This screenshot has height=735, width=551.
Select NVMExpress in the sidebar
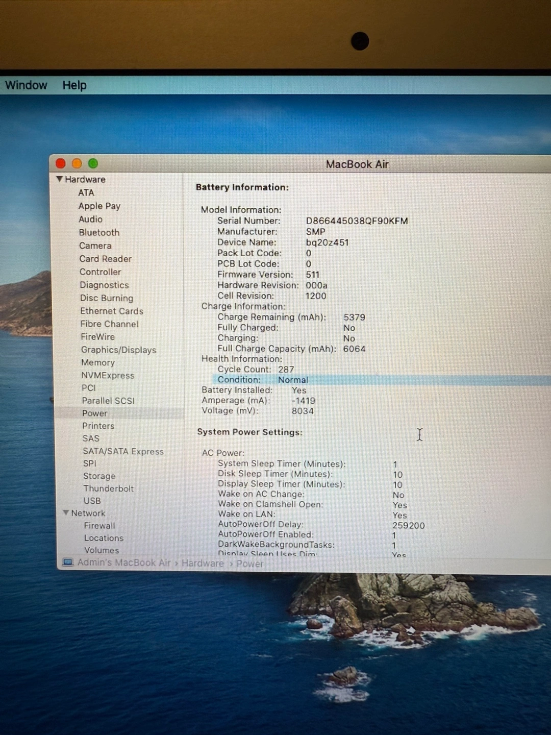pos(108,376)
